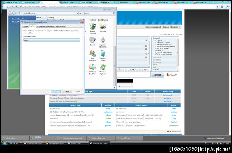Screen dimensions: 232x153
Task: Click List online users in chat menu
Action: point(163,43)
